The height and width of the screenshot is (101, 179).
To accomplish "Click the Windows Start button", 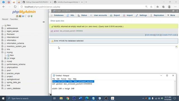I will pyautogui.click(x=3, y=98).
